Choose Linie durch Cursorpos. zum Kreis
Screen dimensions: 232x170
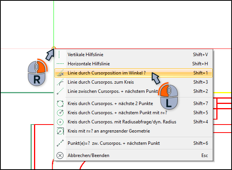click(134, 82)
